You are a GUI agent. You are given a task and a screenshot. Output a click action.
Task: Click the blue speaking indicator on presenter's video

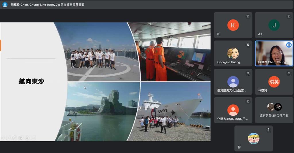click(289, 45)
